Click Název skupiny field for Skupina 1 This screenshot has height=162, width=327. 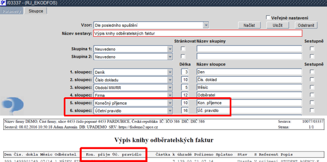tap(249, 49)
